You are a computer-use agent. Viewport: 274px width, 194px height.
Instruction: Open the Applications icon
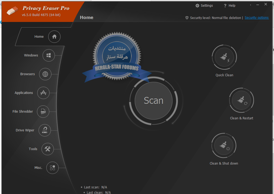tap(43, 93)
